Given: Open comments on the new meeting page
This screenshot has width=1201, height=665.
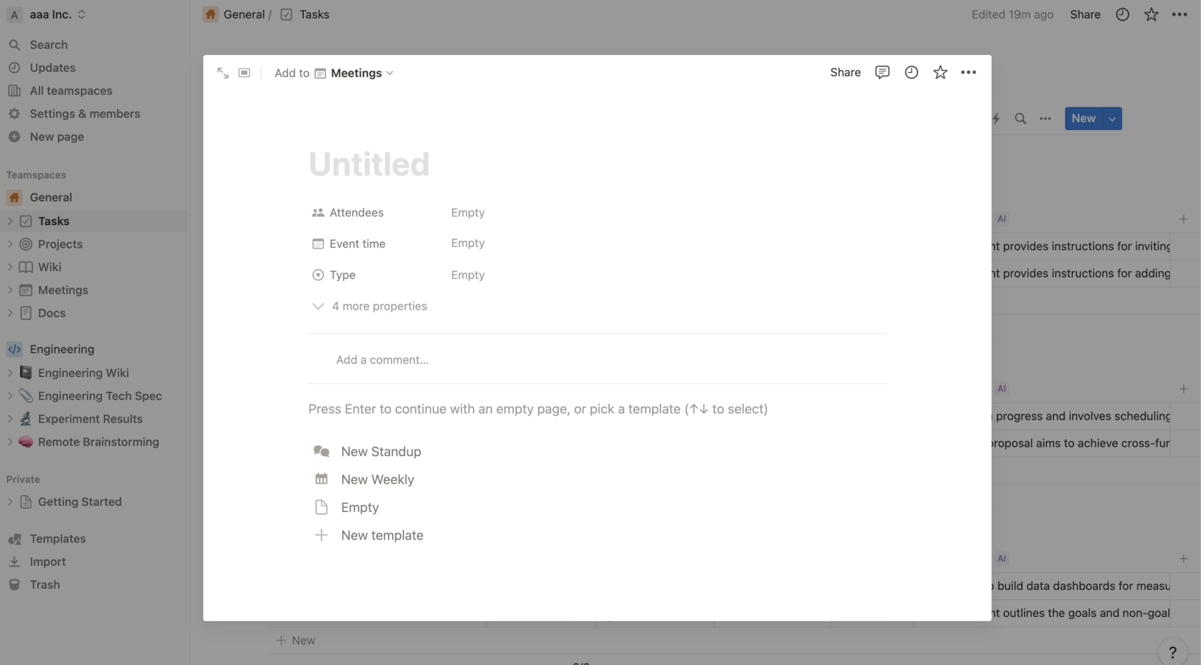Looking at the screenshot, I should (882, 72).
